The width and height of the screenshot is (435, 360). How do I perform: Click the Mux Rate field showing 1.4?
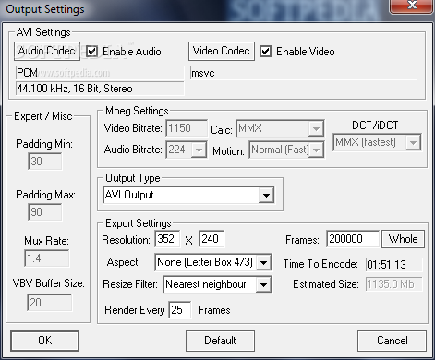(47, 258)
